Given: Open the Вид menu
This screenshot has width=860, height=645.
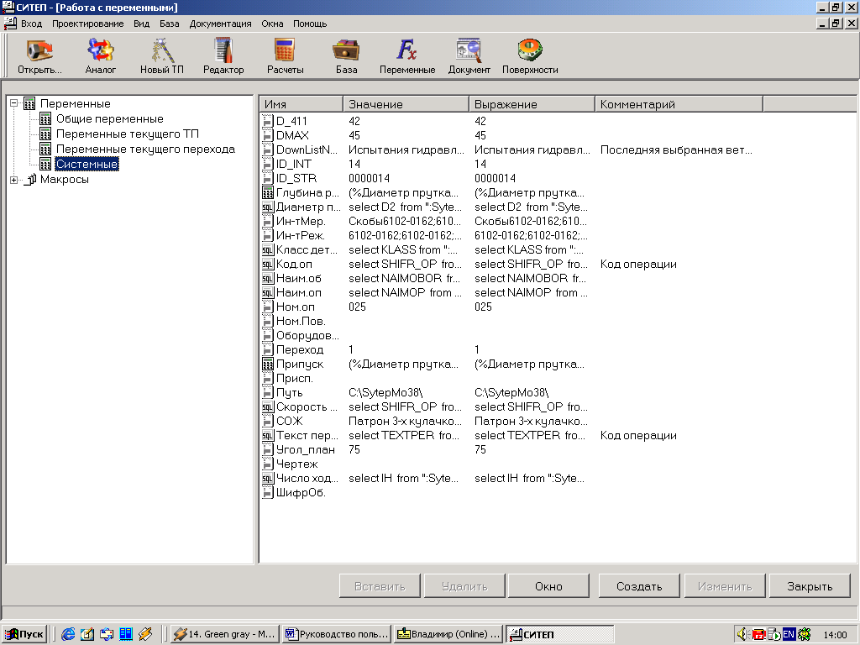Looking at the screenshot, I should coord(141,24).
